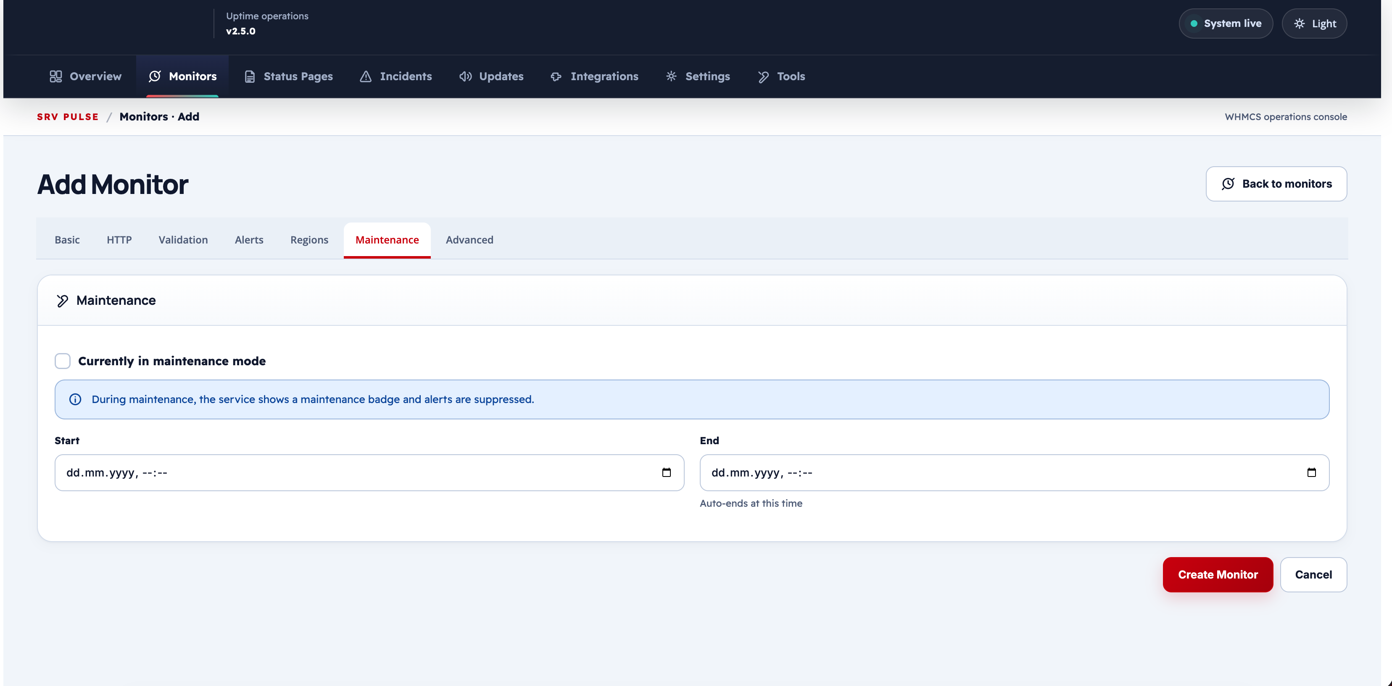Click the System live status pill
1392x686 pixels.
(x=1226, y=23)
